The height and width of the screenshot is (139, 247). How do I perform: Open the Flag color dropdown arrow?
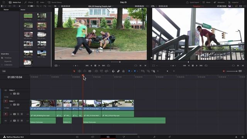click(132, 71)
